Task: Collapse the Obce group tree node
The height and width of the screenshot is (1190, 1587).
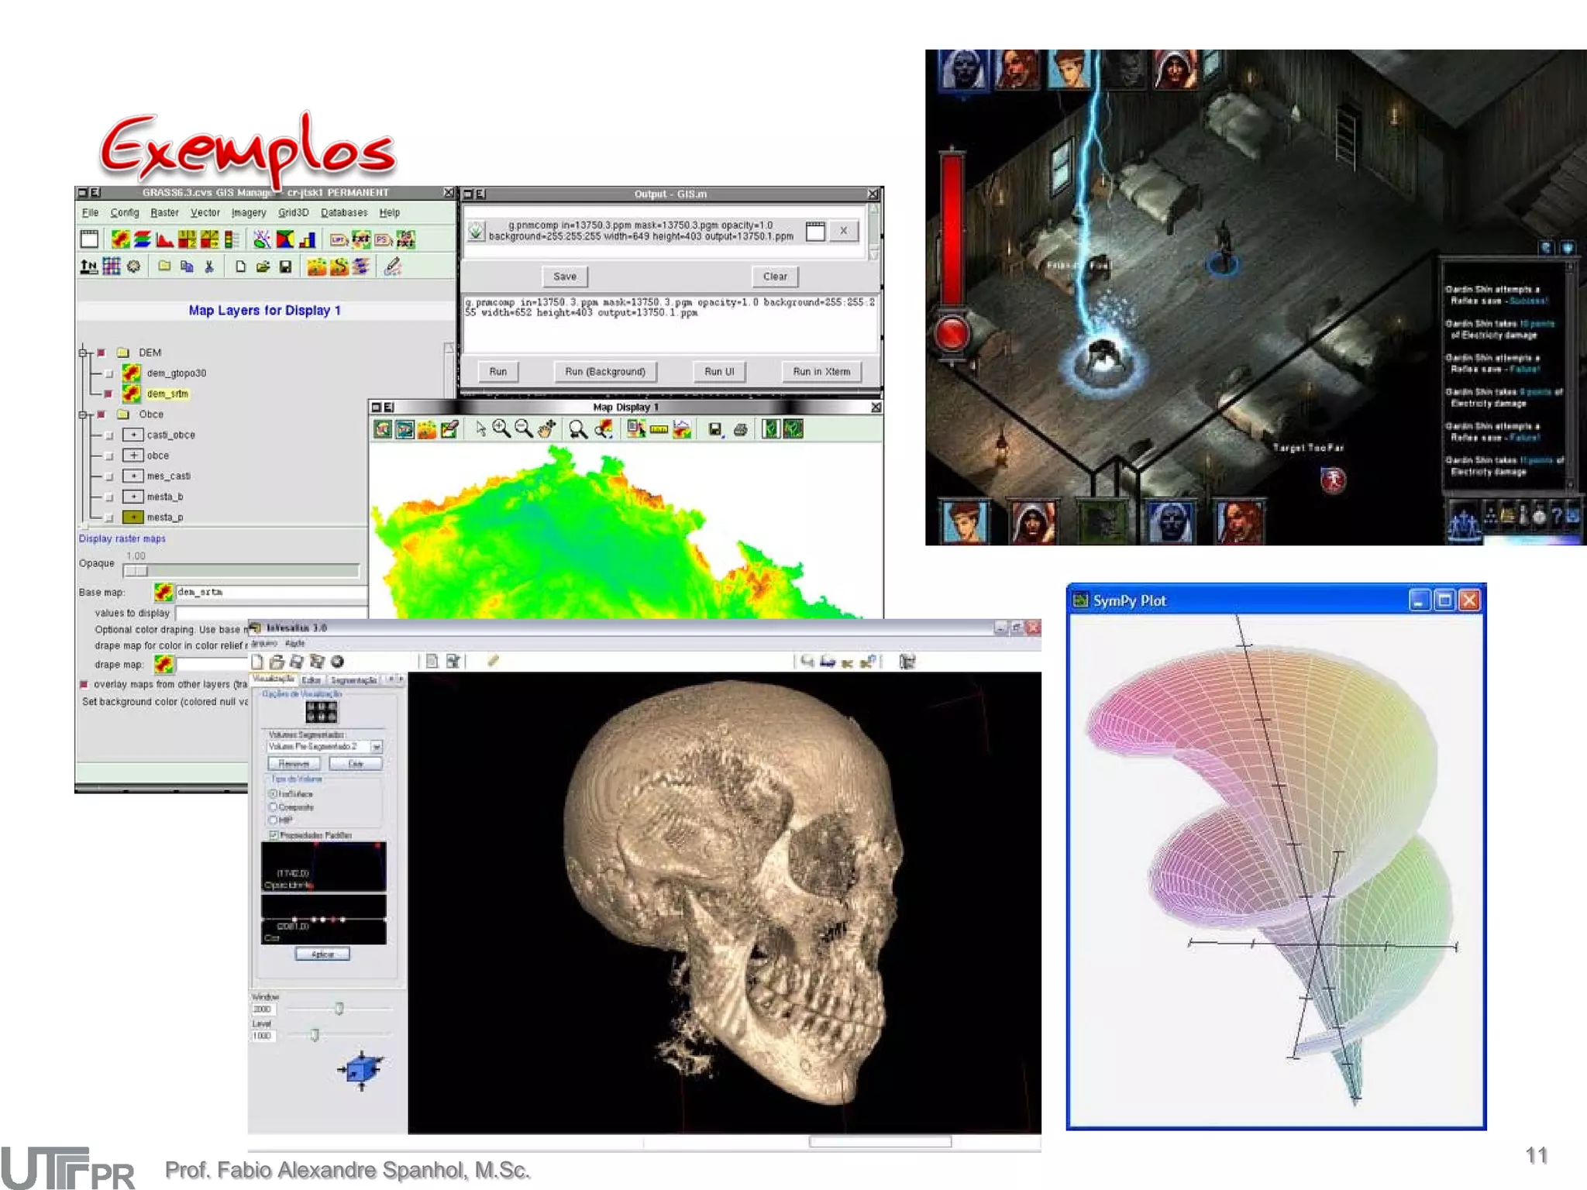Action: 83,414
